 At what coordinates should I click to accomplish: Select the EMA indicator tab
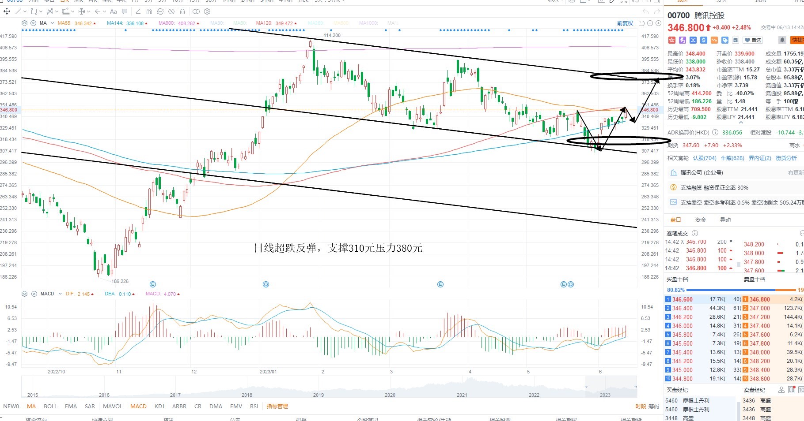pos(71,406)
